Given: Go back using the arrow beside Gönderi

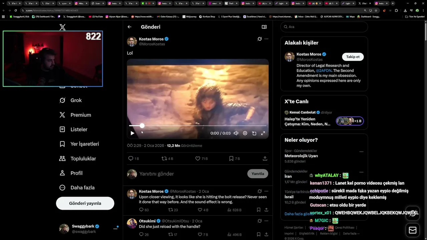Looking at the screenshot, I should point(129,27).
